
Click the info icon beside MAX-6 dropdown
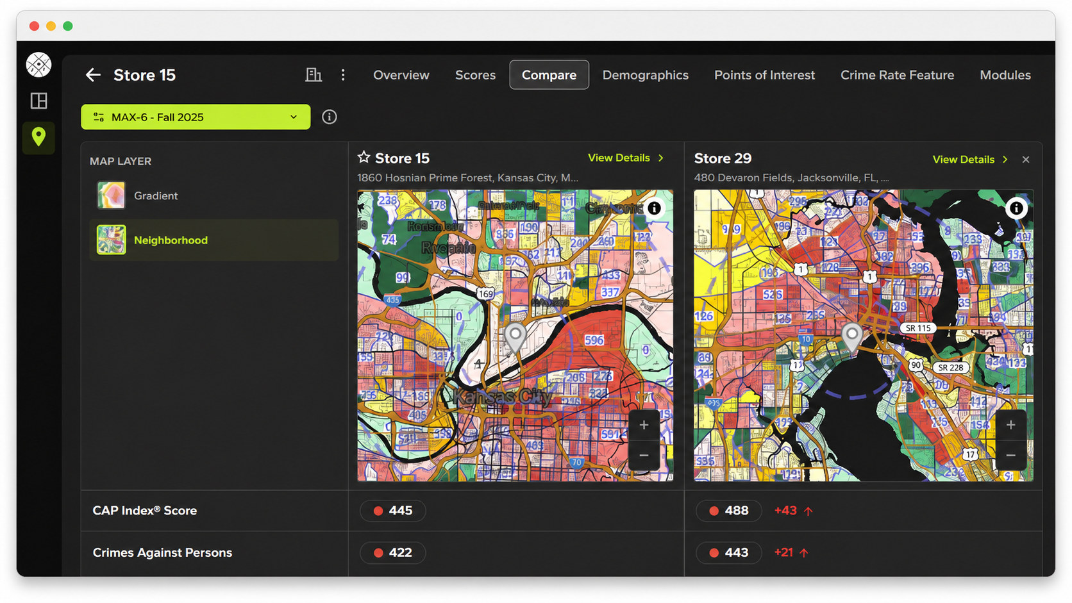coord(330,117)
